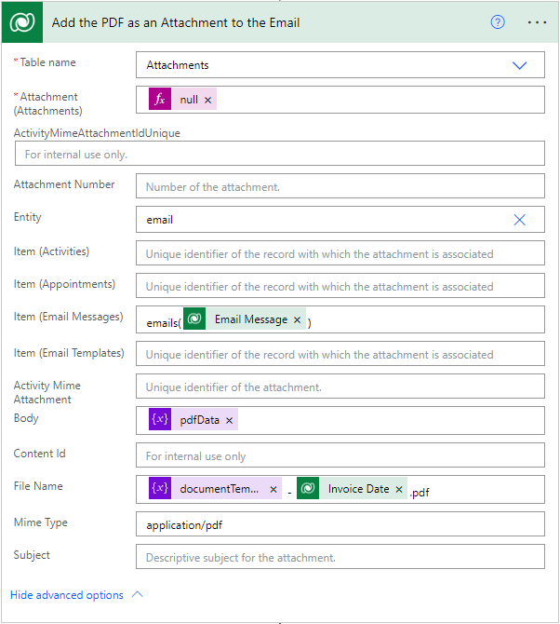Remove the documentTem token from File Name
560x624 pixels.
[x=273, y=489]
